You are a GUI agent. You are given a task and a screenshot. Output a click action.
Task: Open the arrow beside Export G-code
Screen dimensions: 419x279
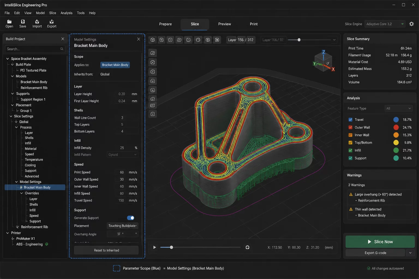[410, 253]
